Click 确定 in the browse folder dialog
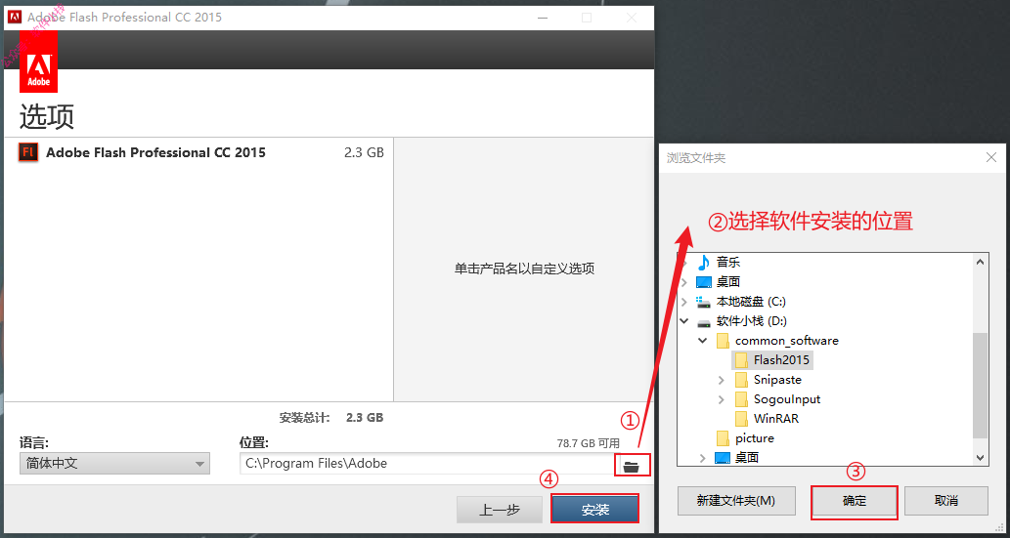 point(855,501)
